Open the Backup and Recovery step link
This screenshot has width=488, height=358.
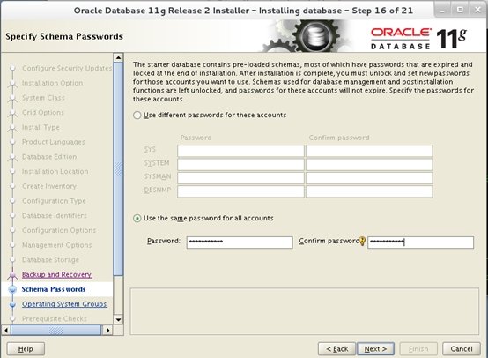point(56,274)
